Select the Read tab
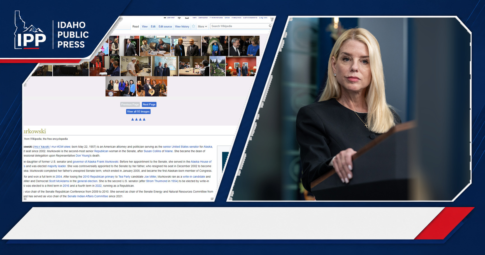The height and width of the screenshot is (255, 485). pyautogui.click(x=136, y=27)
